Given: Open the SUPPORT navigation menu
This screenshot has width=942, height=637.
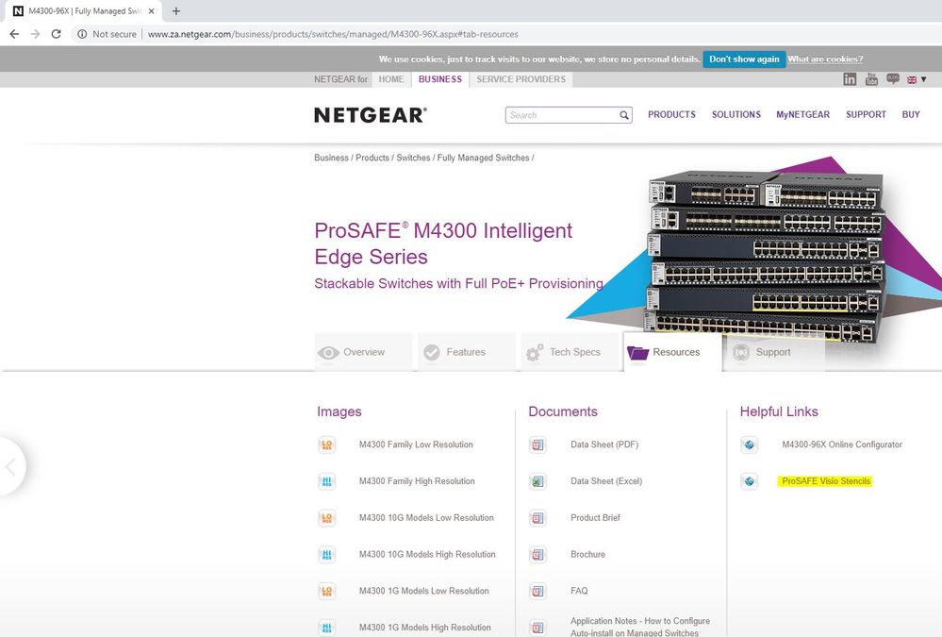Looking at the screenshot, I should pos(866,115).
